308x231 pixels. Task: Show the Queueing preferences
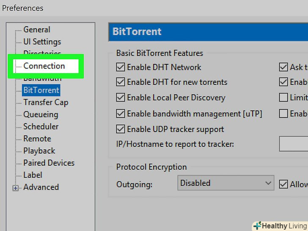click(41, 115)
